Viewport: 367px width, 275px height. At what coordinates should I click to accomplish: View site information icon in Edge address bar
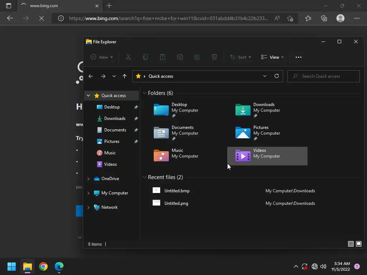coord(61,18)
